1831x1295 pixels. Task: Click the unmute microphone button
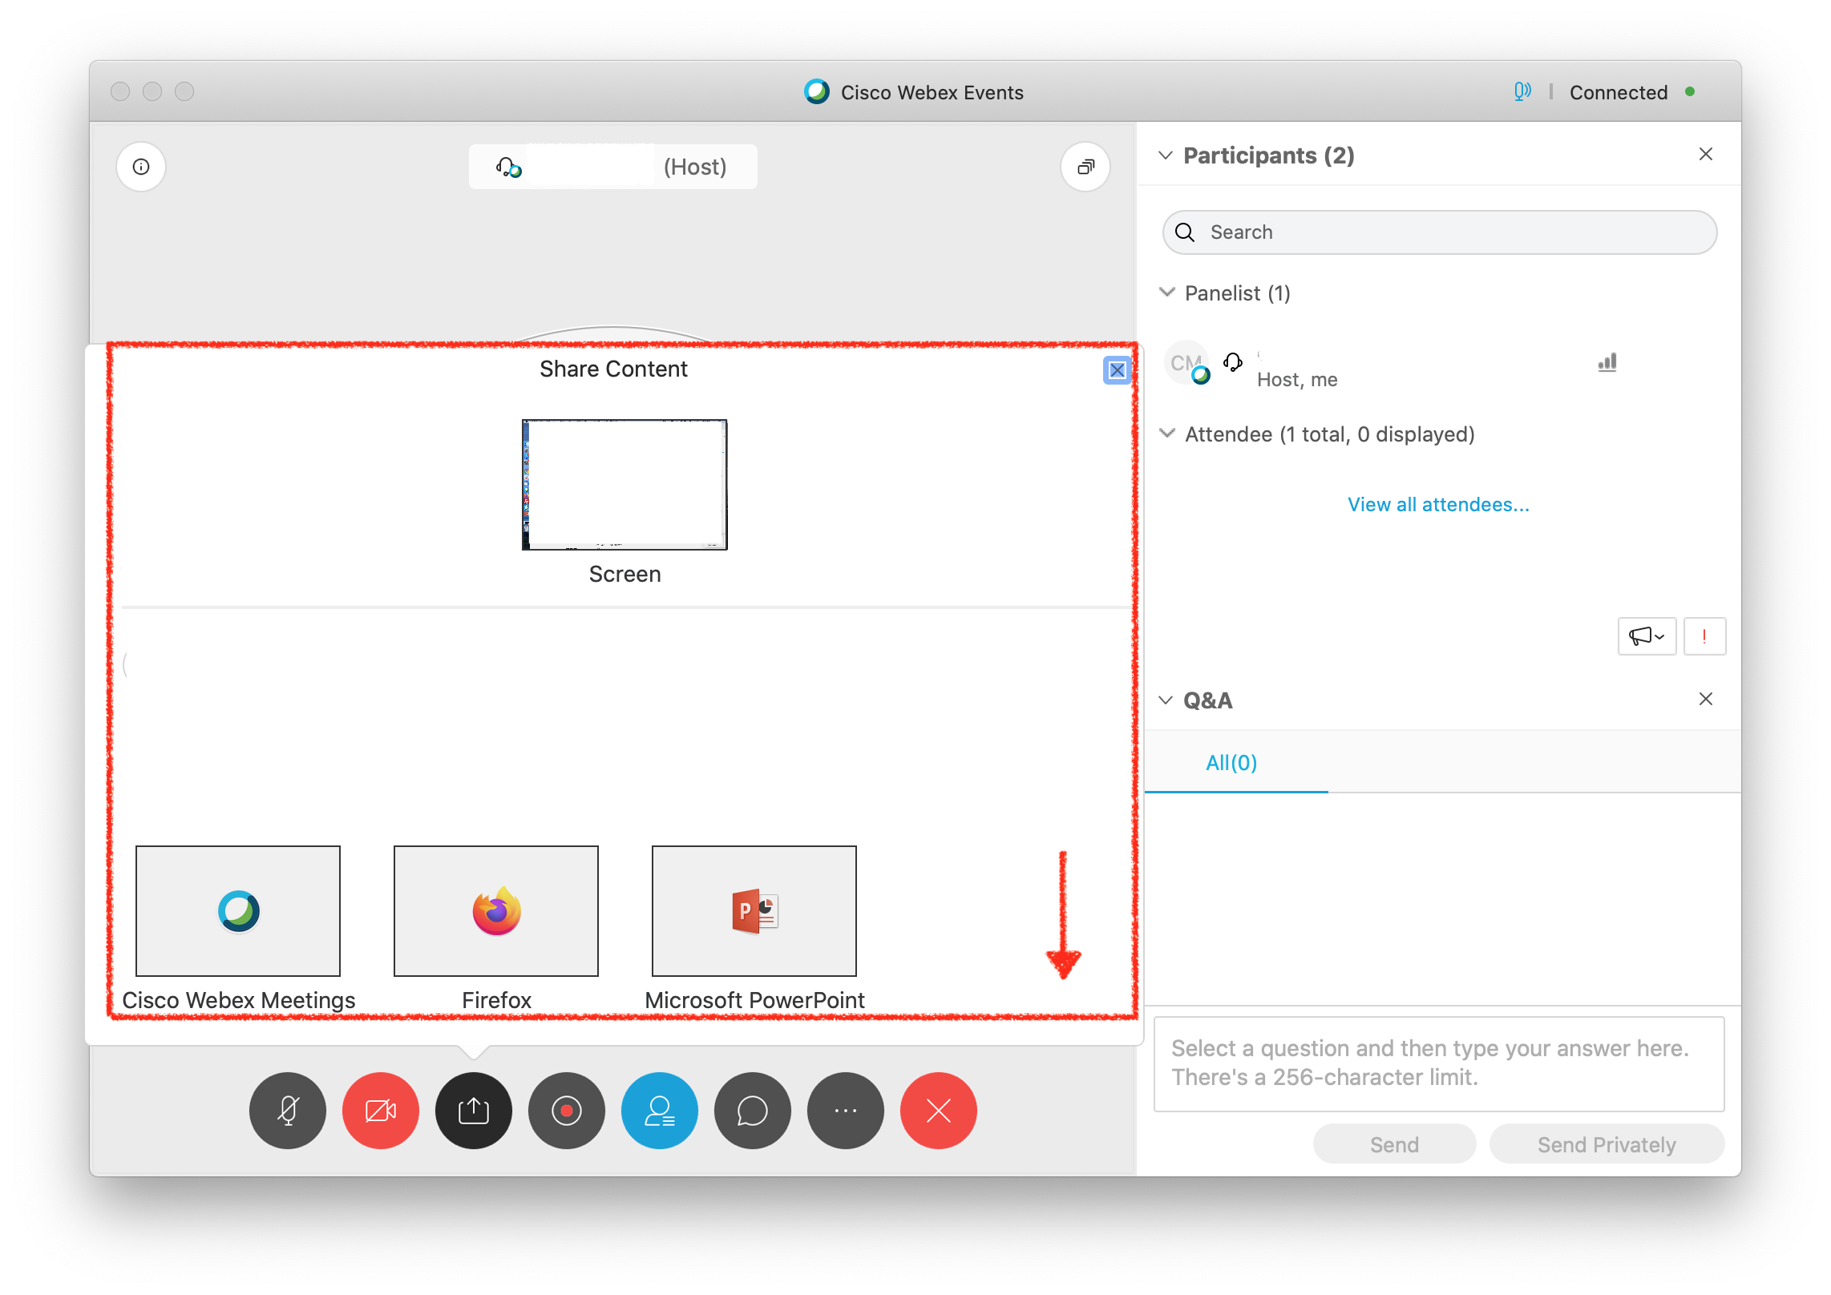(x=287, y=1111)
